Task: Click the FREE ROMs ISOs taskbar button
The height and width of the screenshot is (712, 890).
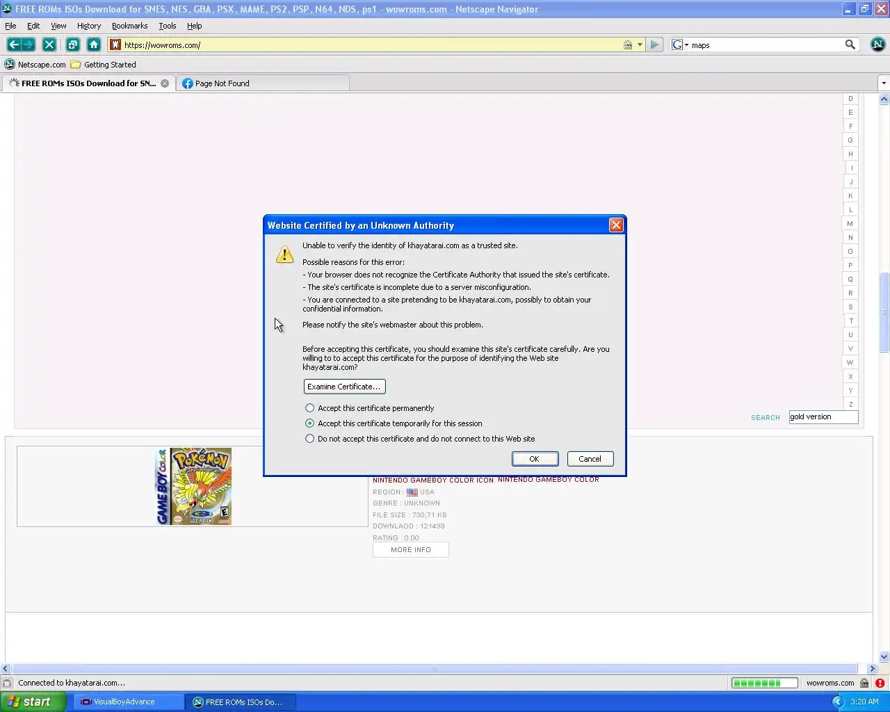Action: pos(241,702)
